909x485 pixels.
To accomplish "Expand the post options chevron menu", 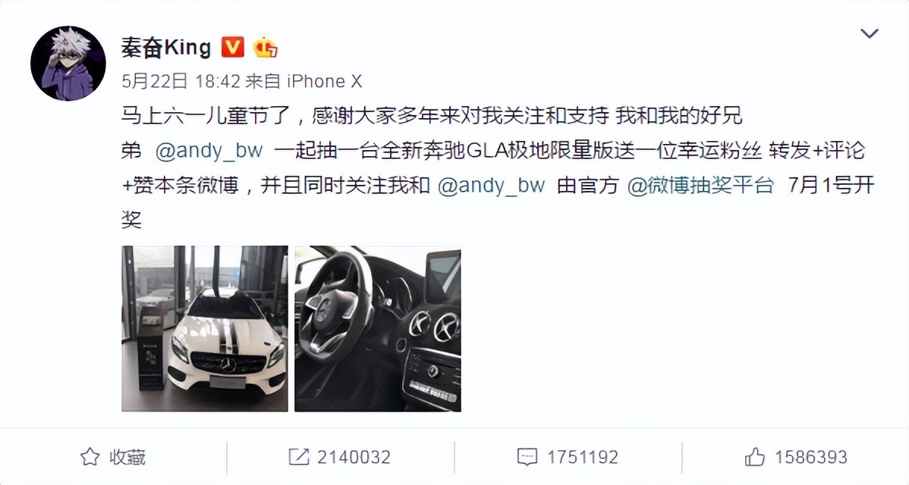I will 869,33.
